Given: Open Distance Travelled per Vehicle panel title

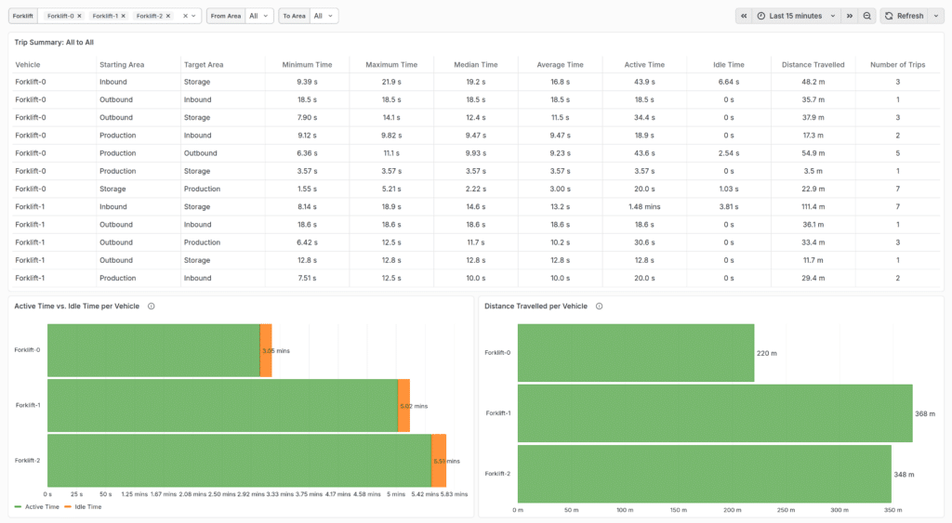Looking at the screenshot, I should click(x=535, y=307).
